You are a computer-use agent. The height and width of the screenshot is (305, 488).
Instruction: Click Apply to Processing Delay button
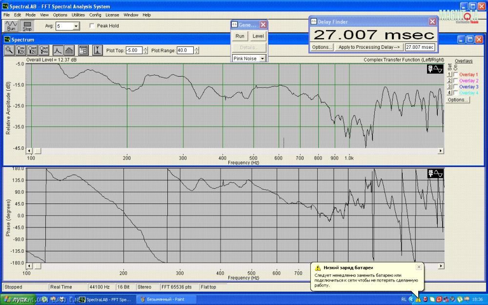369,47
